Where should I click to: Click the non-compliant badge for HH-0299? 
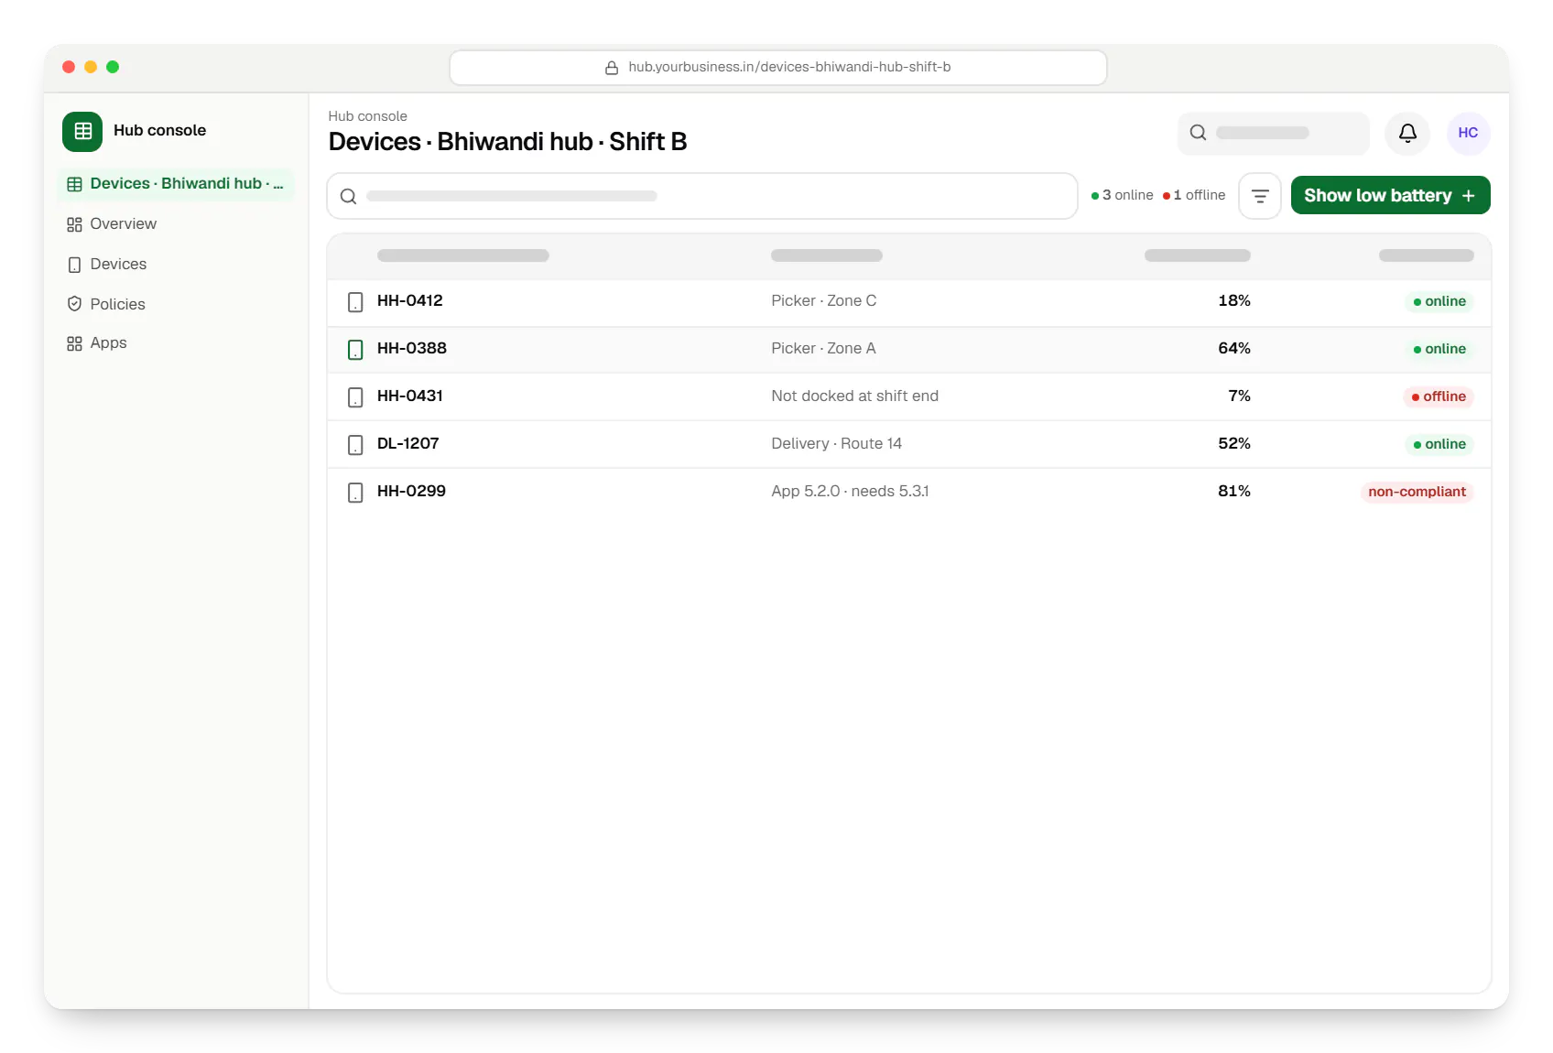tap(1417, 492)
